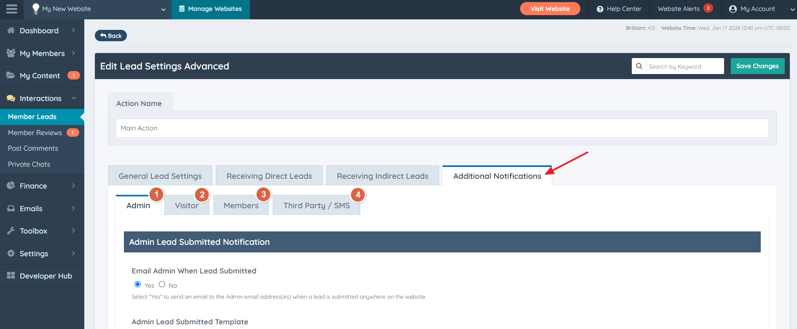Viewport: 797px width, 329px height.
Task: Expand the My Account dropdown arrow
Action: [x=793, y=9]
